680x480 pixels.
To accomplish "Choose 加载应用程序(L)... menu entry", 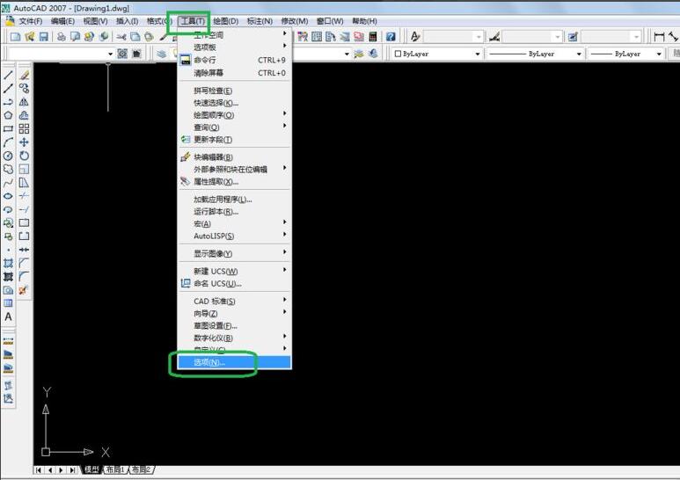I will (235, 200).
